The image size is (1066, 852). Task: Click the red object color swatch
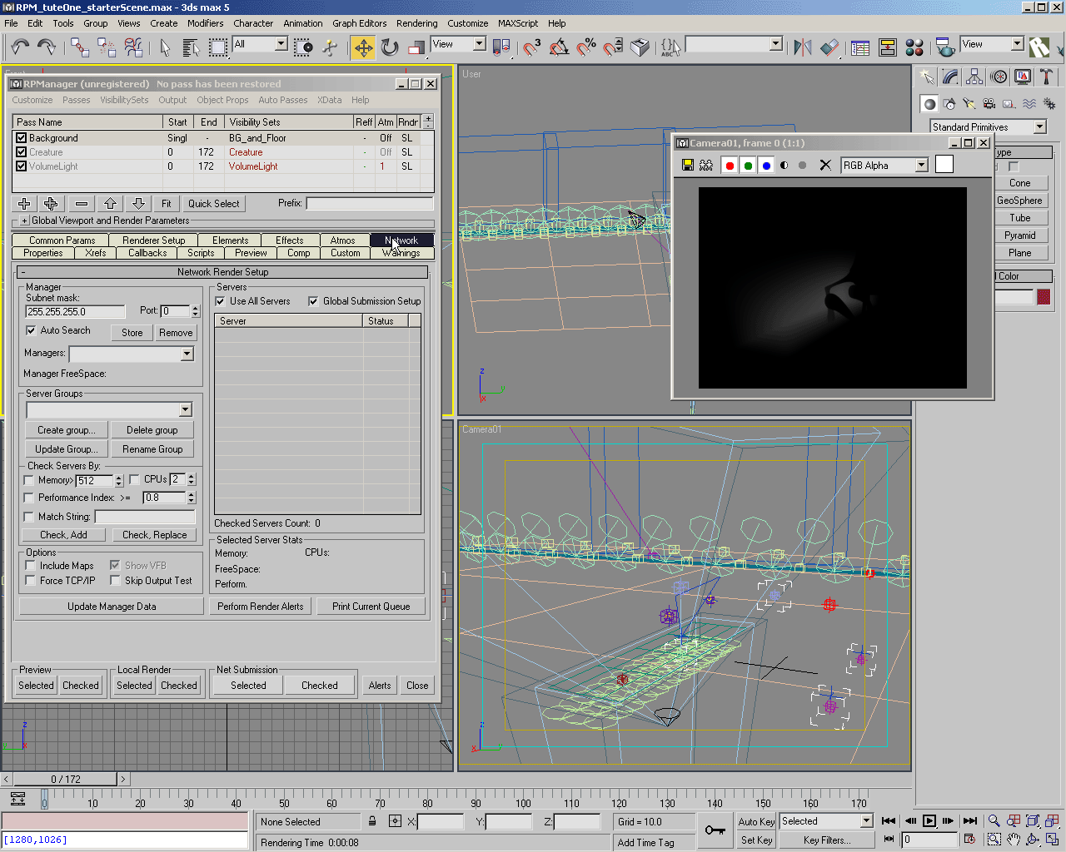click(1044, 297)
